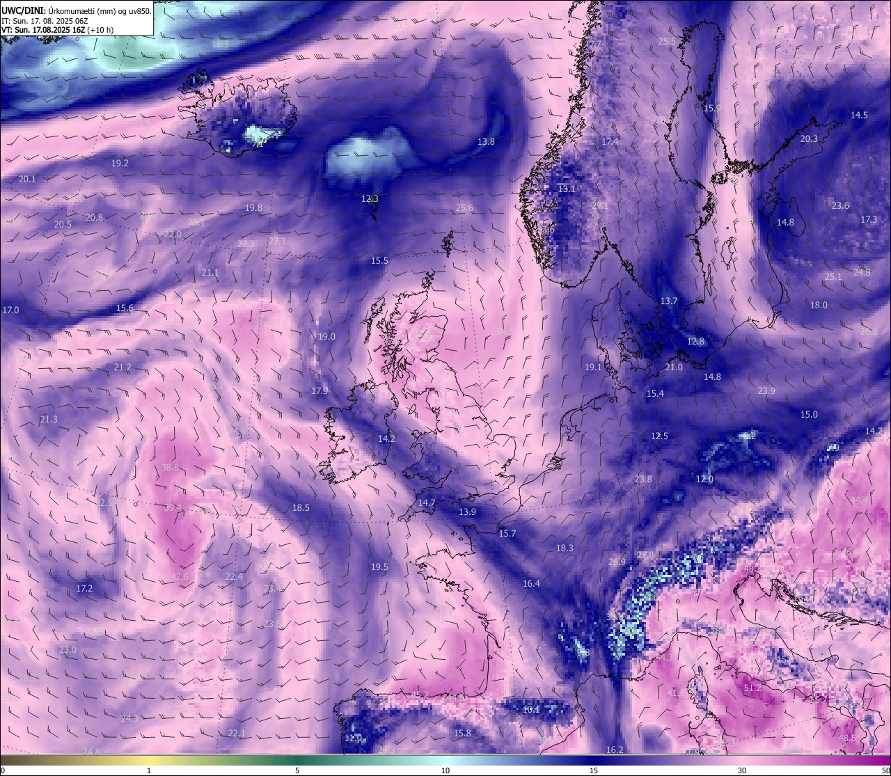Select the IT initial time line
Viewport: 891px width, 776px height.
click(x=45, y=20)
